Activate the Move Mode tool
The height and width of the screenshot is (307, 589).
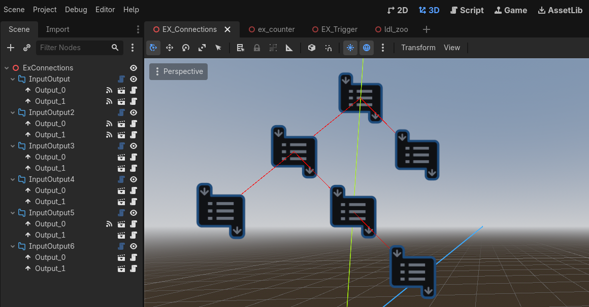pyautogui.click(x=170, y=48)
